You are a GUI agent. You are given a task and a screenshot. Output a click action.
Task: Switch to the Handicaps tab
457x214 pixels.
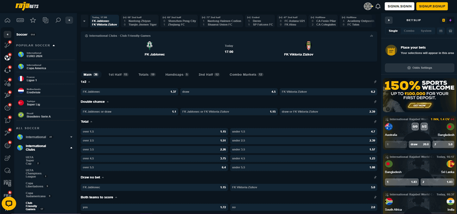click(177, 75)
